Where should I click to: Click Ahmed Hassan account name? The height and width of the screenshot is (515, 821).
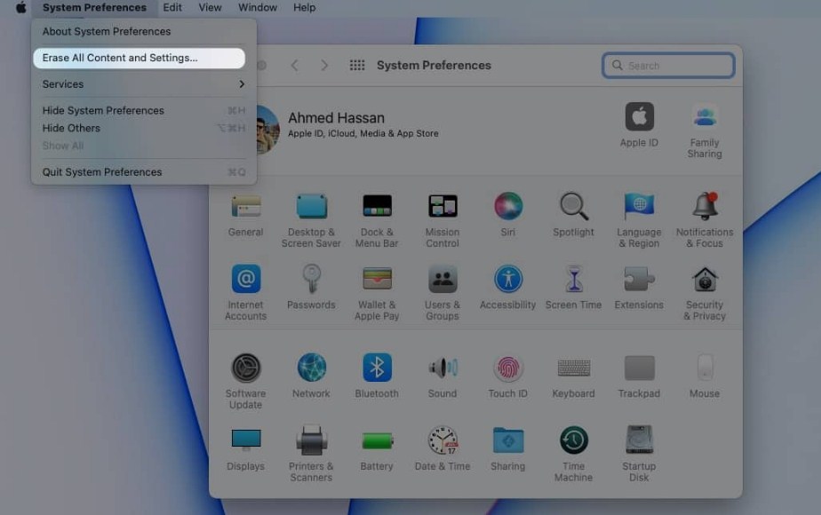click(x=336, y=118)
